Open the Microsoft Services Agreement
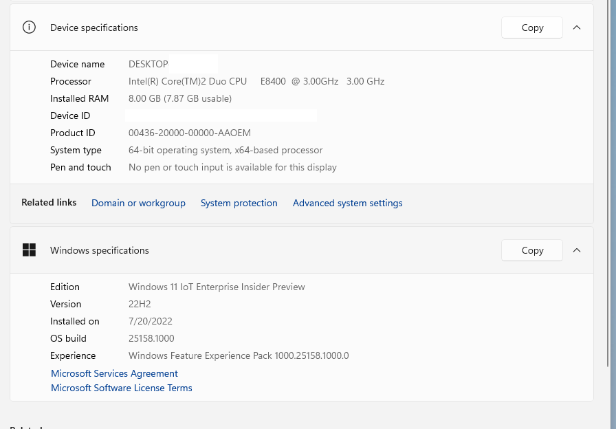Screen dimensions: 616x429 pos(114,373)
